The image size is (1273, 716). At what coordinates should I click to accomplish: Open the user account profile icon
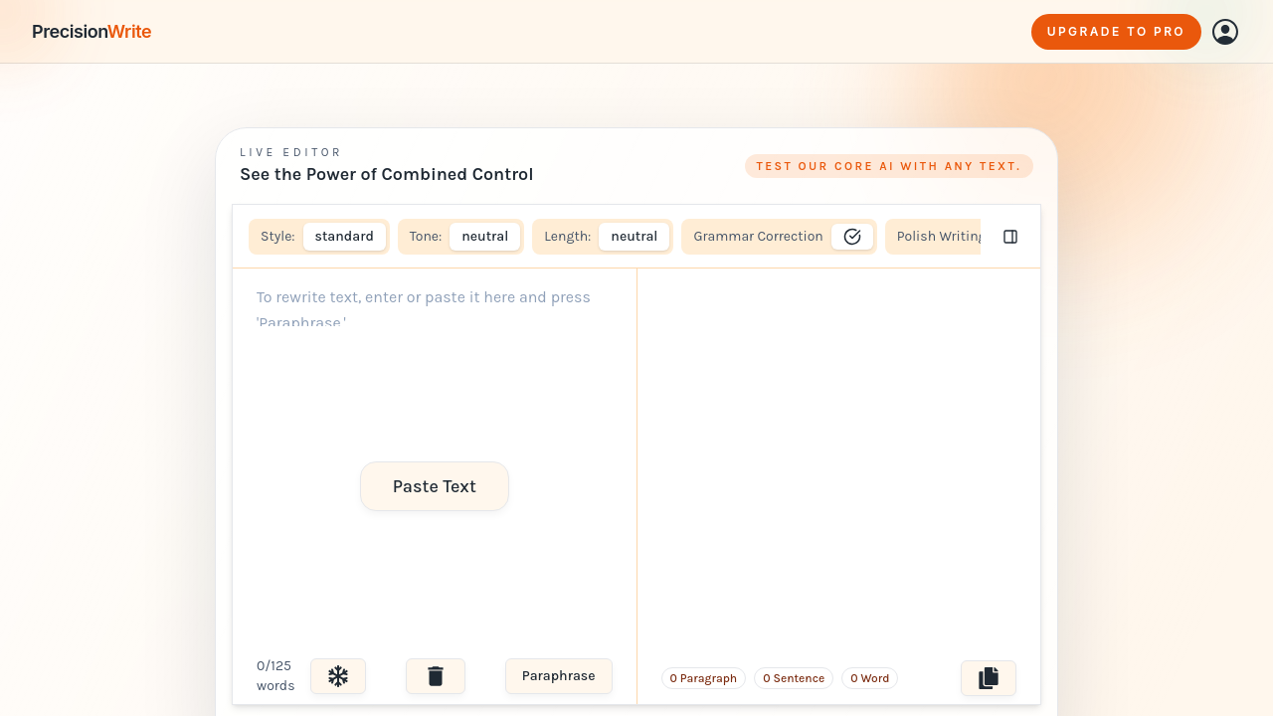1225,32
